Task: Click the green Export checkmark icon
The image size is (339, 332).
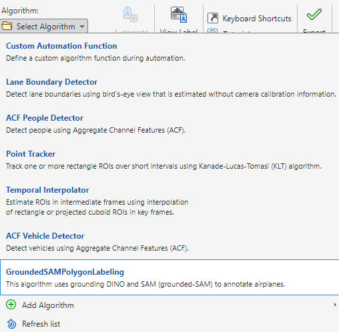Action: coord(314,15)
